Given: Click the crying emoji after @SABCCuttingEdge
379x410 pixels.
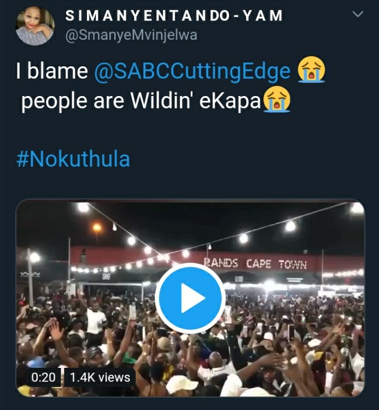Looking at the screenshot, I should pyautogui.click(x=311, y=69).
